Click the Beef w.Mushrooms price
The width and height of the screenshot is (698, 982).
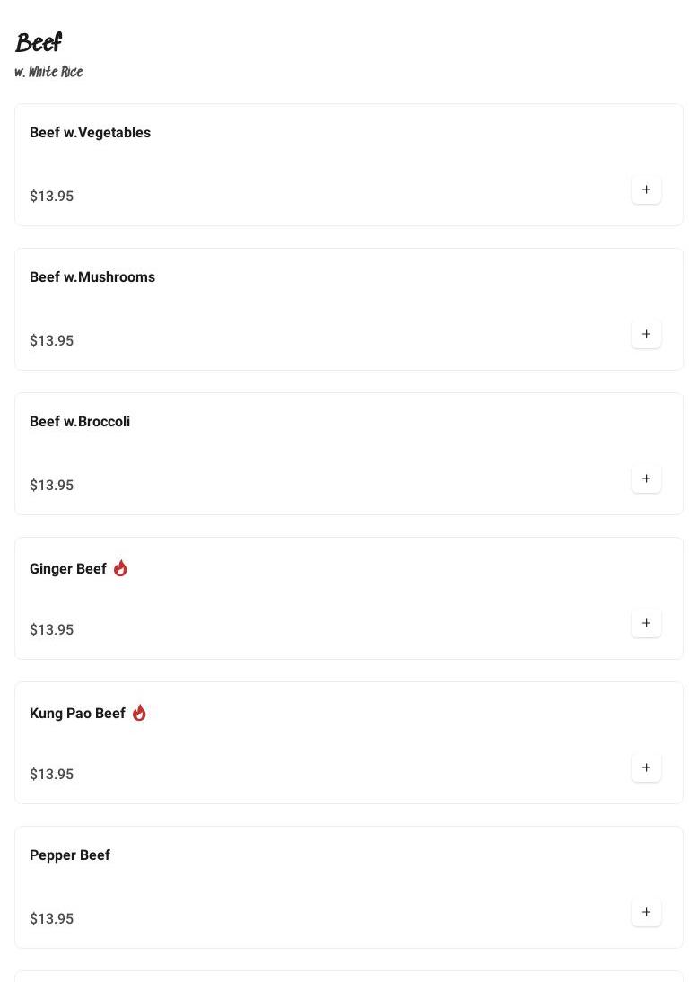(x=51, y=341)
